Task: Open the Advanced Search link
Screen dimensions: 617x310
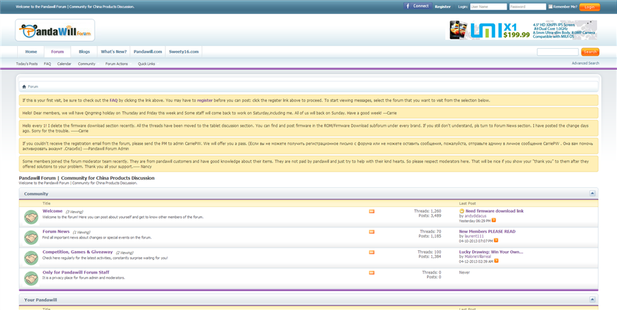Action: click(x=585, y=63)
